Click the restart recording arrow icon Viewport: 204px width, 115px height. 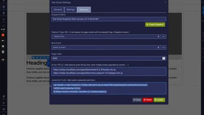click(x=3, y=41)
